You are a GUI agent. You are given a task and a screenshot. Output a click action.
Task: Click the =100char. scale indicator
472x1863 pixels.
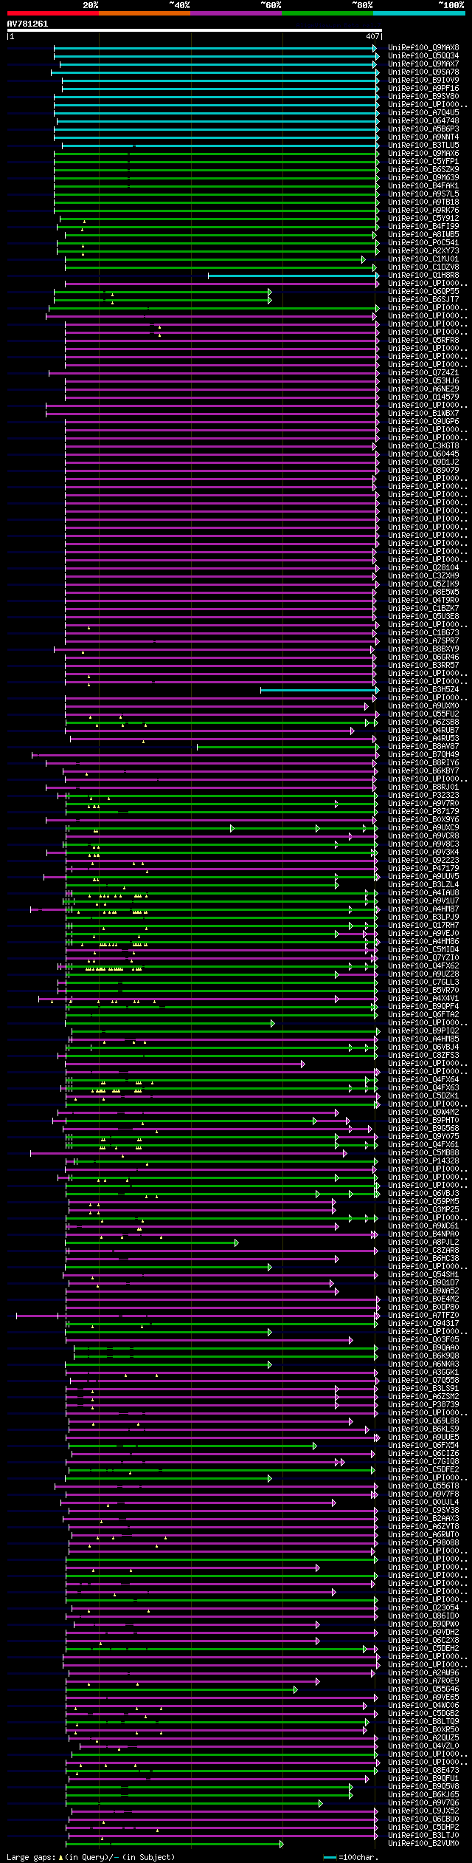tap(351, 1857)
